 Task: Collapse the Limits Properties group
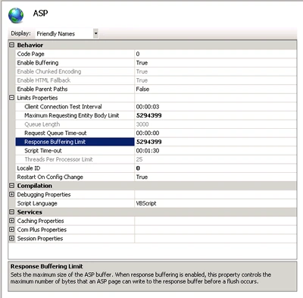click(x=11, y=98)
